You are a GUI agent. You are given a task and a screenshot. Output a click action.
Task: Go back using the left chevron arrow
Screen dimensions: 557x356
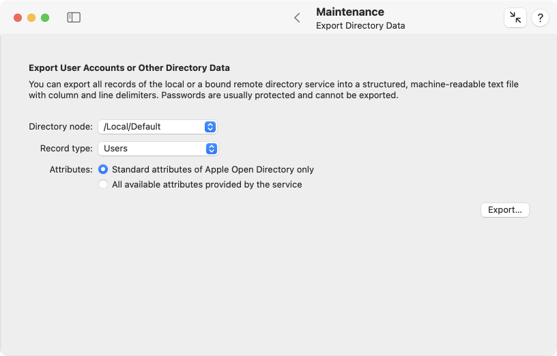coord(297,18)
